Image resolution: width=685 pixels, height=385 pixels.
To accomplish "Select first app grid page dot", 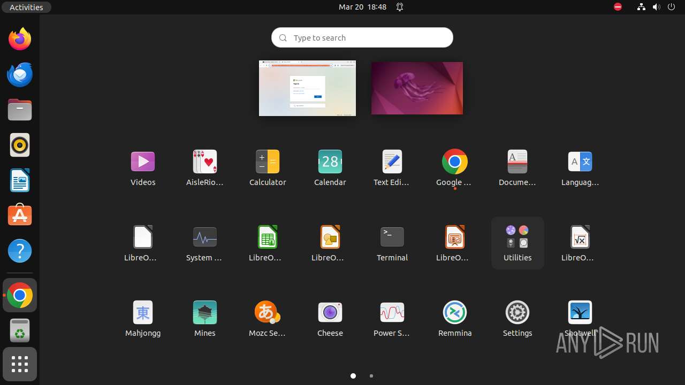I will pos(353,376).
